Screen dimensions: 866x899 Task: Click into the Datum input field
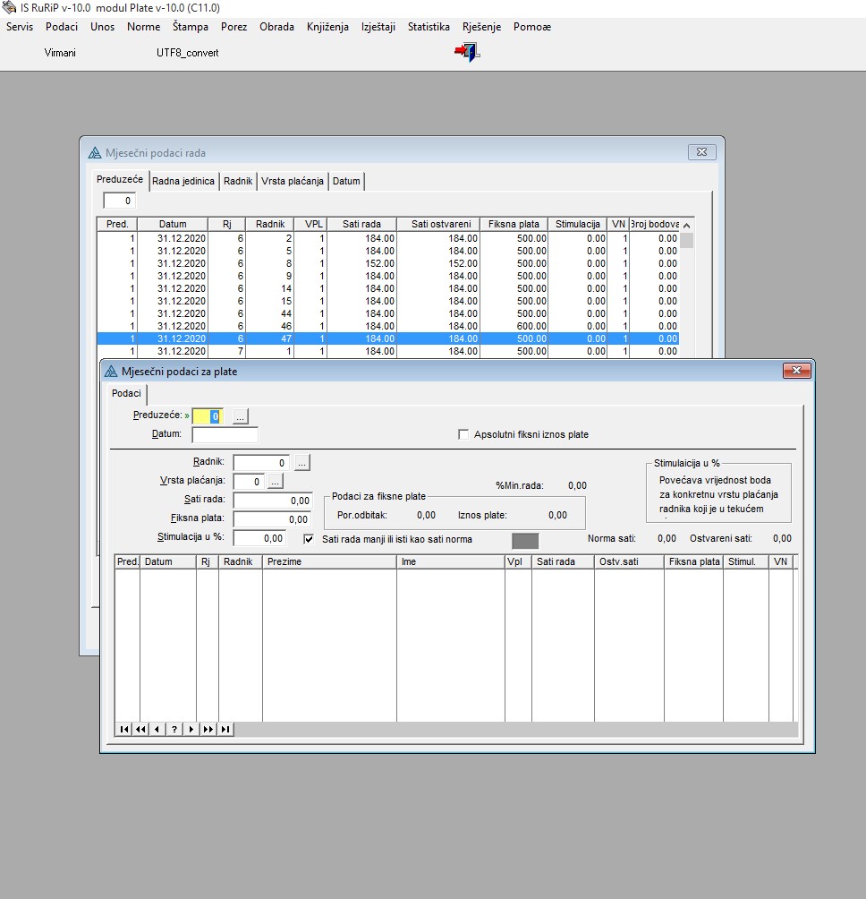tap(225, 435)
